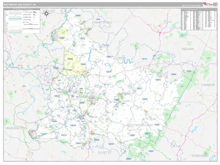Click ZIP code 15632 label

point(83,64)
